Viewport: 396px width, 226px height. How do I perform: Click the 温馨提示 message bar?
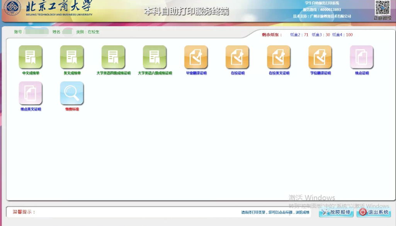click(x=158, y=212)
